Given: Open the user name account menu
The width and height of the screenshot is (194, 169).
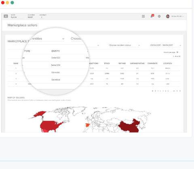Looking at the screenshot, I should point(177,16).
